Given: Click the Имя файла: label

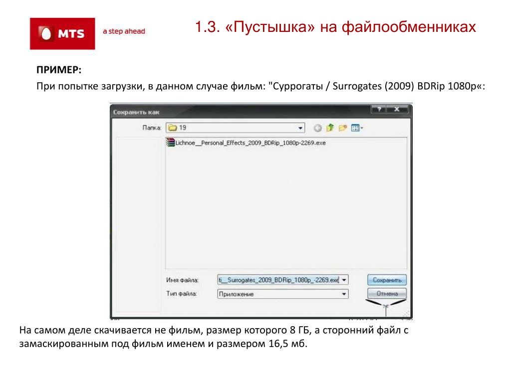Looking at the screenshot, I should [182, 280].
